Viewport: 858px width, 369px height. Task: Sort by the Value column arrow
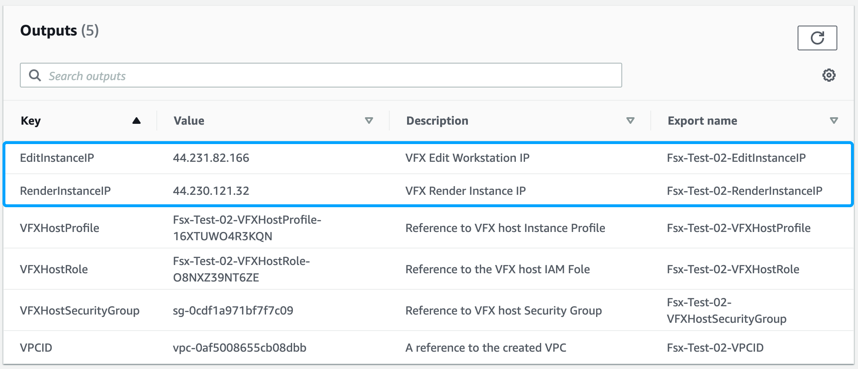[x=369, y=121]
